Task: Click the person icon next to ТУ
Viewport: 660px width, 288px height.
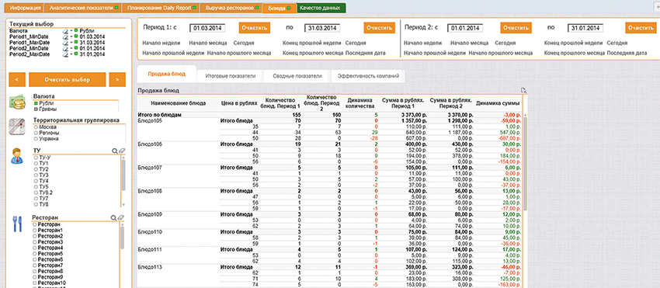Action: [x=17, y=156]
